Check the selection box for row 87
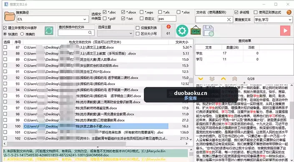Screen dimensions: 294x162 (5, 47)
